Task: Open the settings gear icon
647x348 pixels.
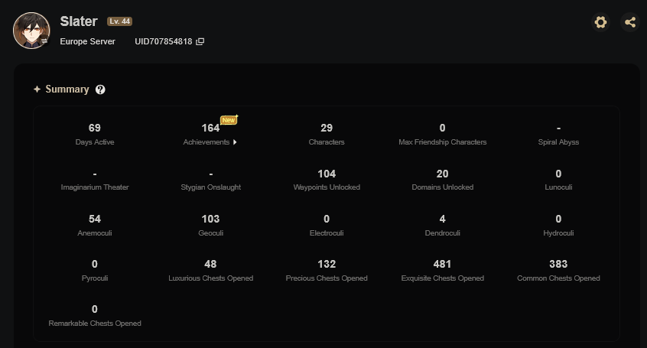Action: click(600, 22)
